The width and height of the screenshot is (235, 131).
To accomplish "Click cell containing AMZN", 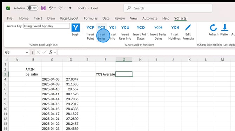I will (x=33, y=69).
